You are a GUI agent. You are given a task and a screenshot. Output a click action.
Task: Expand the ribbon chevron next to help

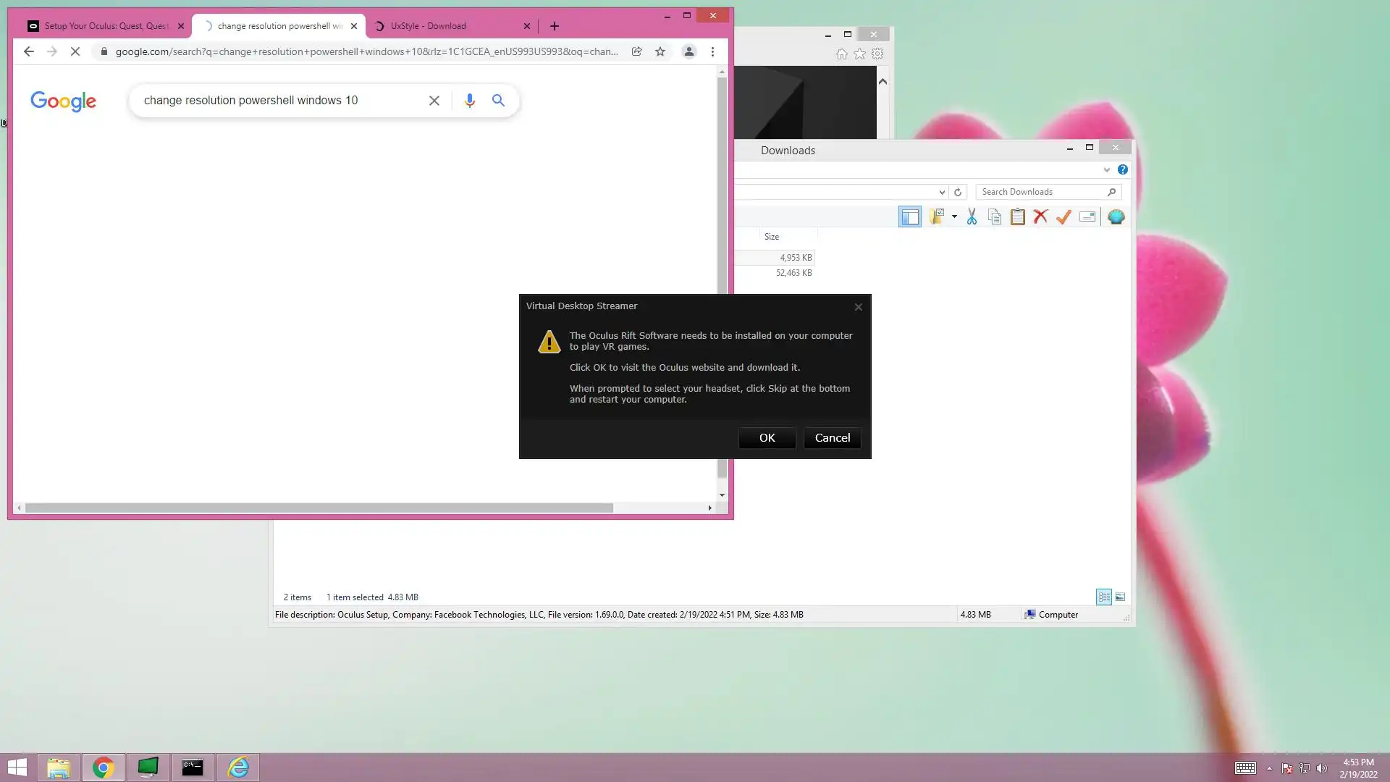coord(1106,169)
